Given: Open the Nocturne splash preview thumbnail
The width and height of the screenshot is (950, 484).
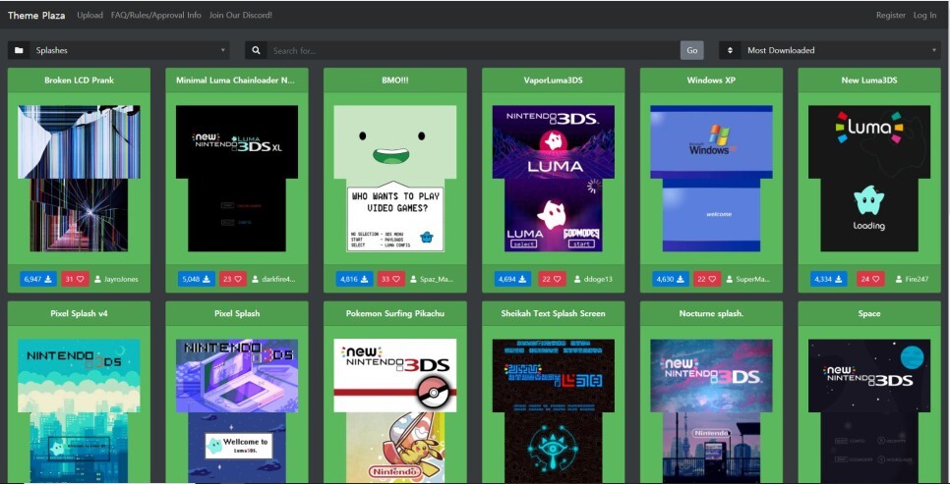Looking at the screenshot, I should (x=711, y=410).
